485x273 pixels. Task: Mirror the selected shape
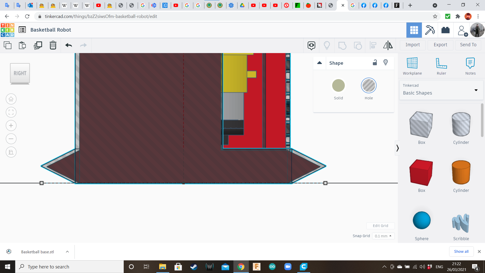(388, 45)
